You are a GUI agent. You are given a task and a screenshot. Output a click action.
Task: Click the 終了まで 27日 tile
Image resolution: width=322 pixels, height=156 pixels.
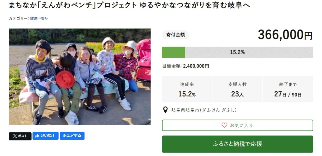288,89
